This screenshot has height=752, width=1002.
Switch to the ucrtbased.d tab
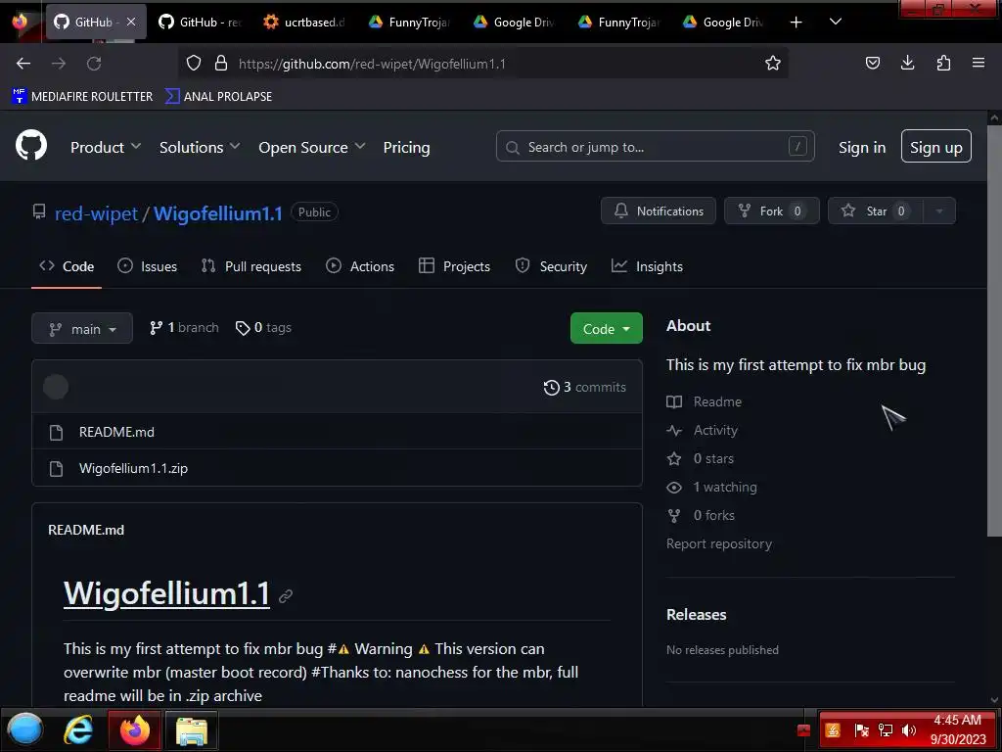(x=304, y=23)
